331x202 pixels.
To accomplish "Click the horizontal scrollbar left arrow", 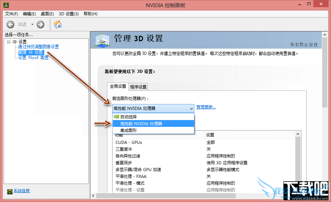I will [x=93, y=196].
